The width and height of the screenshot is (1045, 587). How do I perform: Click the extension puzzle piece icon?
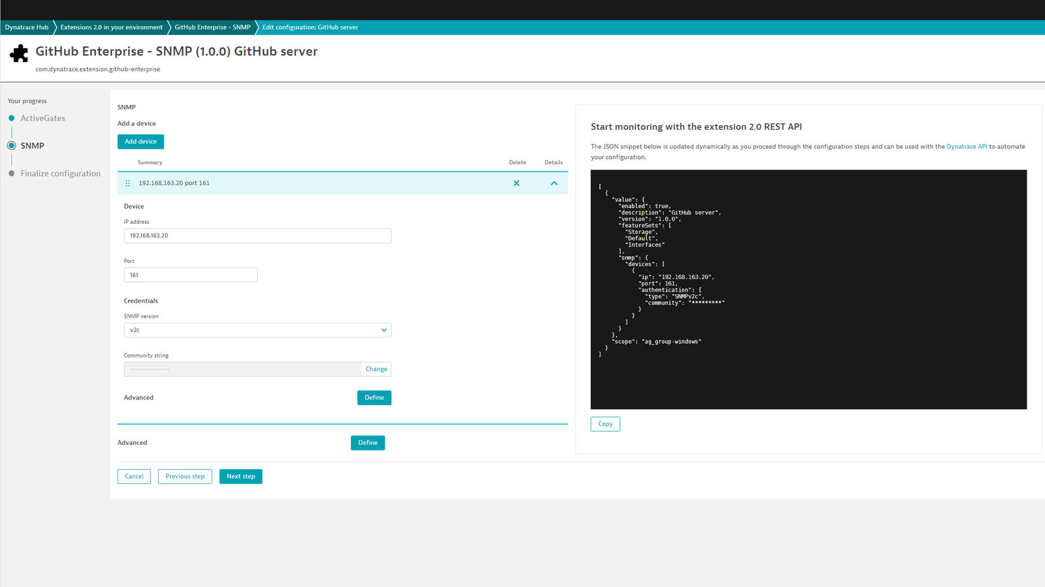[19, 53]
